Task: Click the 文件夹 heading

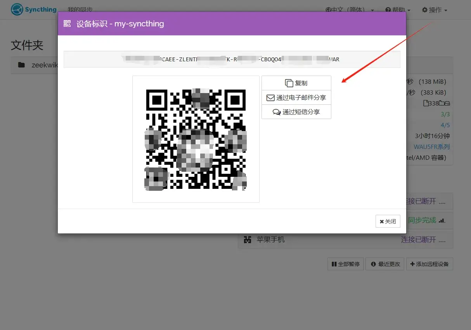Action: [x=27, y=45]
